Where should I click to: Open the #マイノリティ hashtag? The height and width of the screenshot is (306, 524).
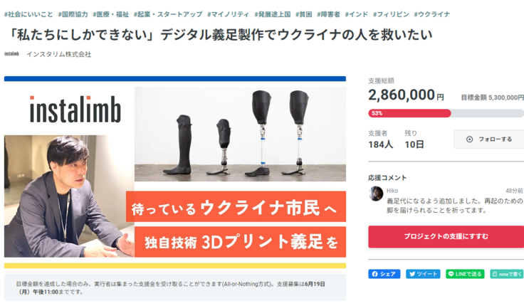pyautogui.click(x=229, y=14)
